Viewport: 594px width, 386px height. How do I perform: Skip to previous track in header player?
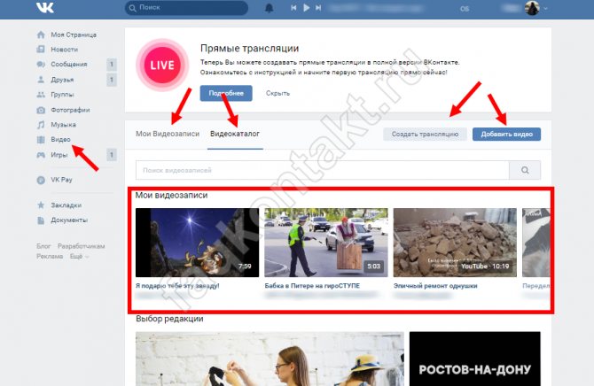[x=293, y=8]
